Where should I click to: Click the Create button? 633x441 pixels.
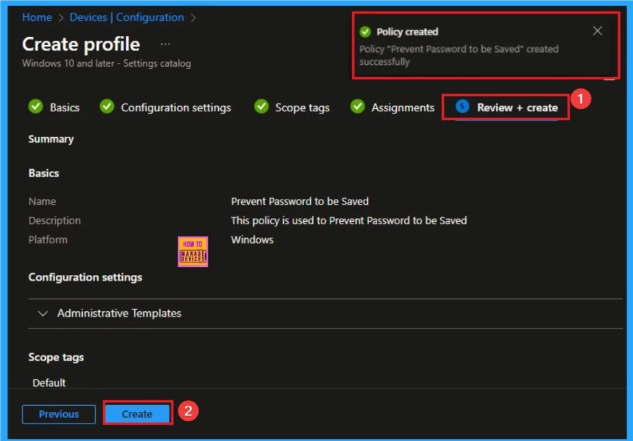pyautogui.click(x=137, y=414)
